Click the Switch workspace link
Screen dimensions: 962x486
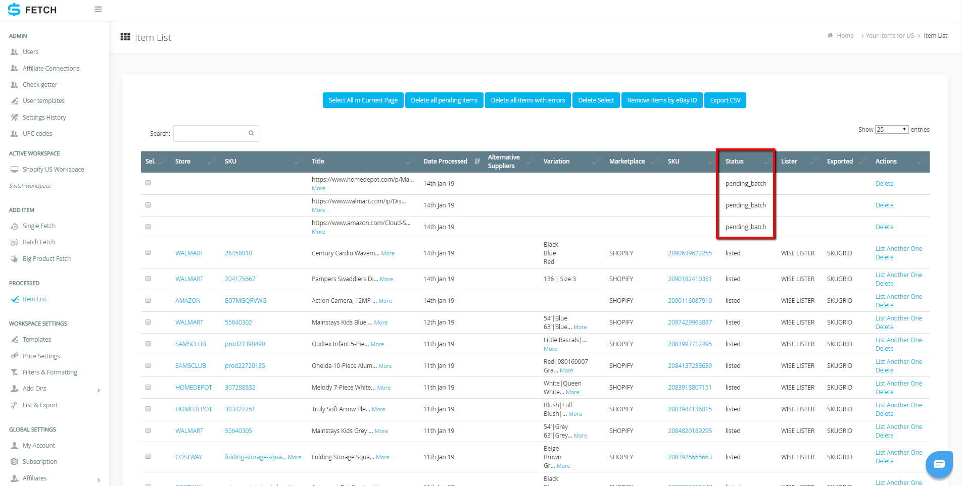[30, 186]
